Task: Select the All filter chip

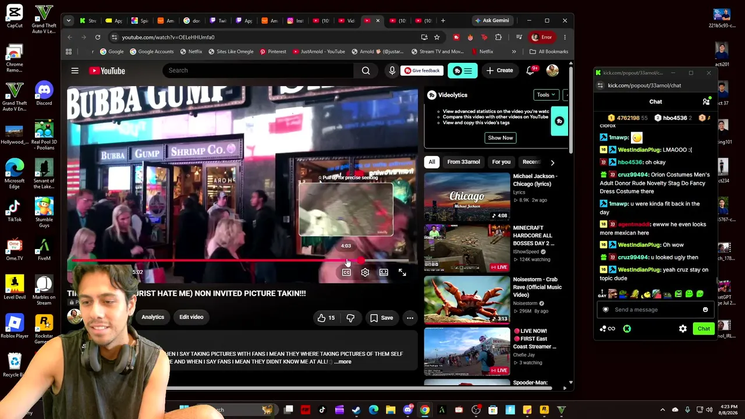Action: click(432, 162)
